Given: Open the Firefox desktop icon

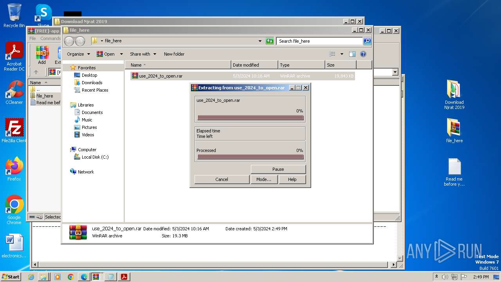Looking at the screenshot, I should (x=14, y=169).
